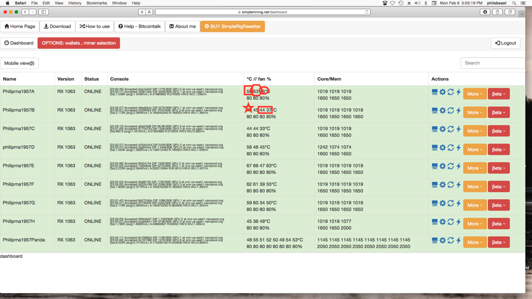Click philsbeast user in menu bar
Image resolution: width=532 pixels, height=299 pixels.
tap(497, 3)
